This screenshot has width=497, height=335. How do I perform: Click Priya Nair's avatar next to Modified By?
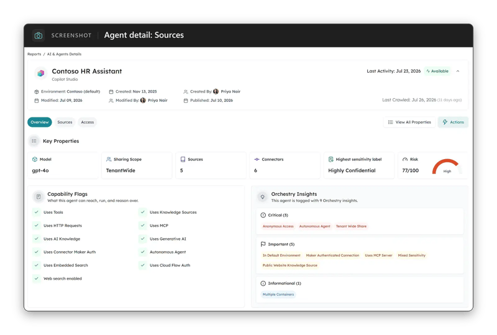pos(143,100)
